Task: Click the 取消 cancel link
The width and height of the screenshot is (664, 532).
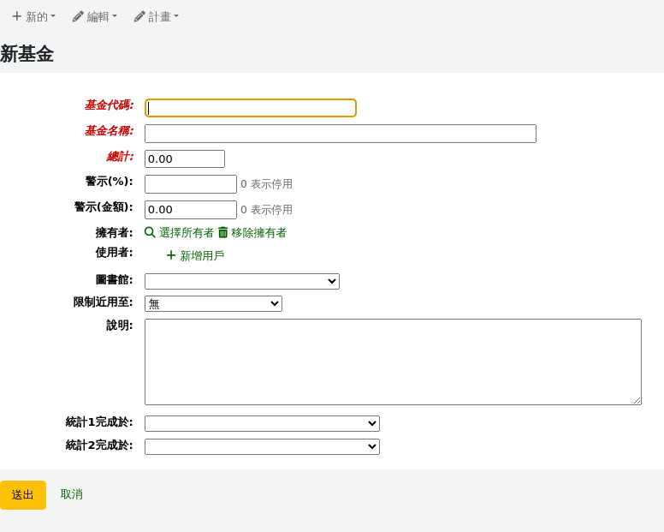Action: pos(72,494)
